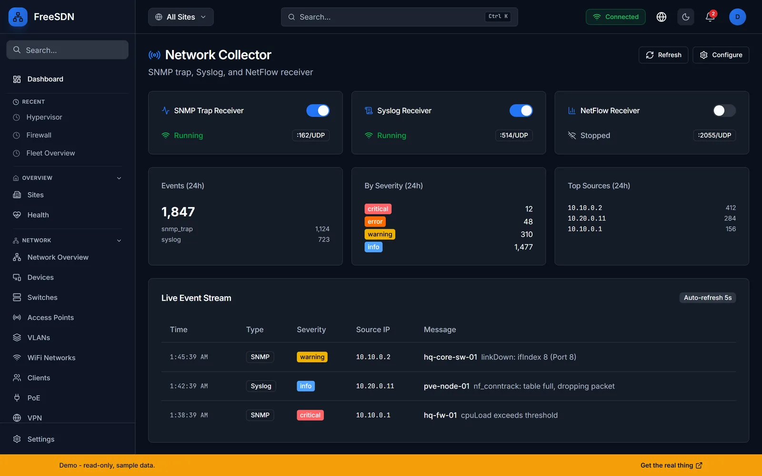Screen dimensions: 762x476
Task: Click the WiFi Networks wifi icon
Action: coord(17,357)
